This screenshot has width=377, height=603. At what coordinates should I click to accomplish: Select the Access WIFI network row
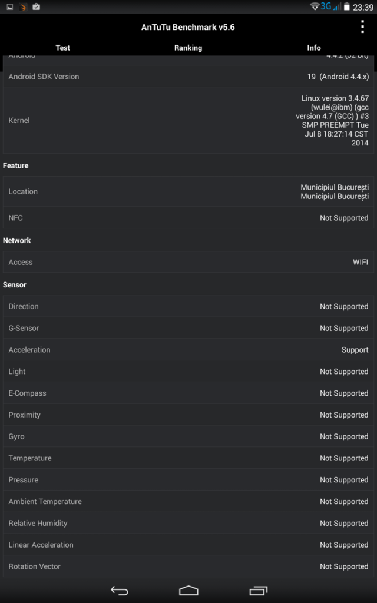[188, 262]
